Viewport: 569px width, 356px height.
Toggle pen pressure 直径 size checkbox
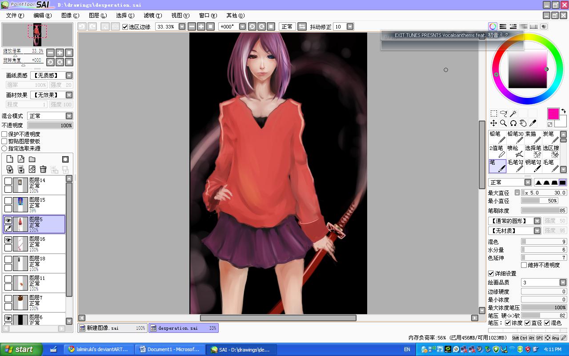click(528, 323)
